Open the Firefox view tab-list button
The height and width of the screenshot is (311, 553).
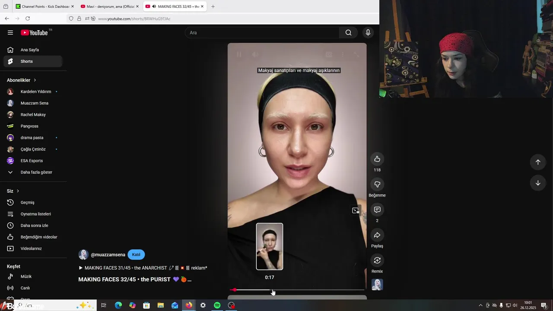[6, 6]
